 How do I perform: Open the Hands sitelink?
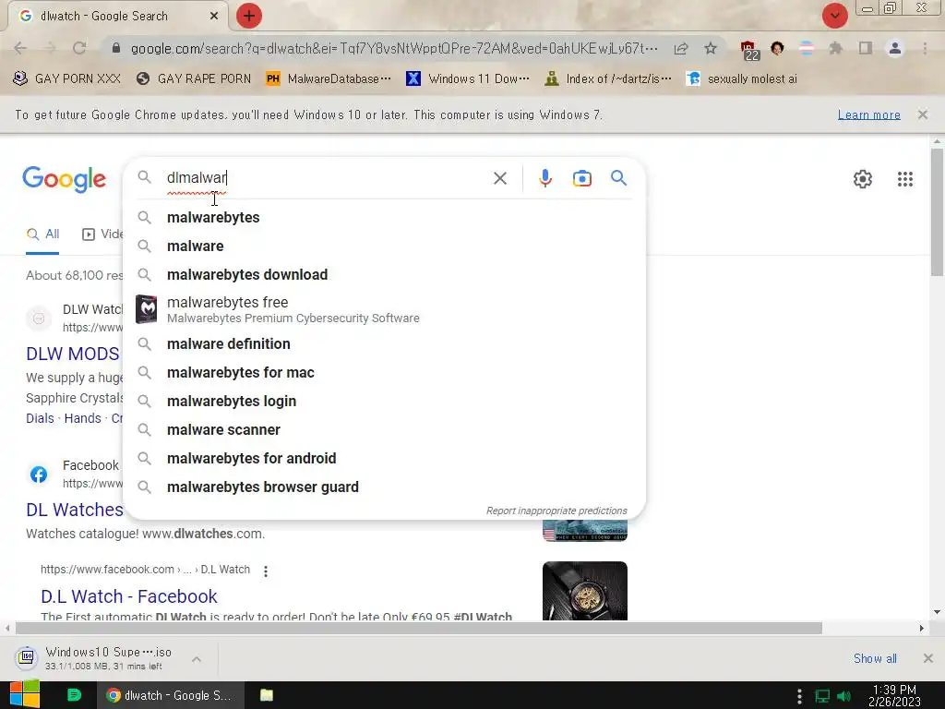(x=82, y=418)
